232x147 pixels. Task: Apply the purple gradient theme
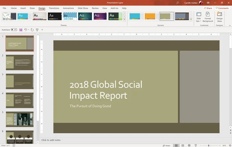pyautogui.click(x=100, y=16)
